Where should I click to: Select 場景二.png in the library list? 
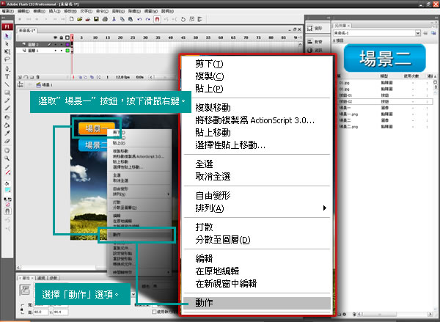(348, 127)
